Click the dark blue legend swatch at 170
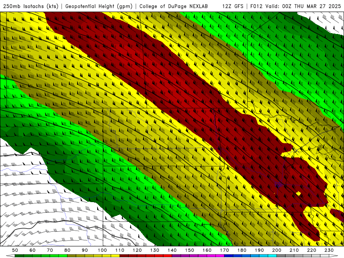This screenshot has width=344, height=258. (x=229, y=256)
